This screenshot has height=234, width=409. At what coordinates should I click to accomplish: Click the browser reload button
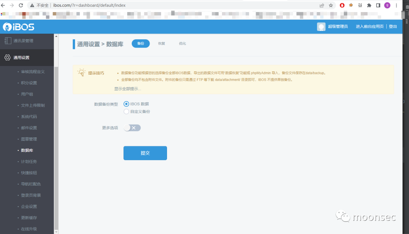[x=21, y=5]
